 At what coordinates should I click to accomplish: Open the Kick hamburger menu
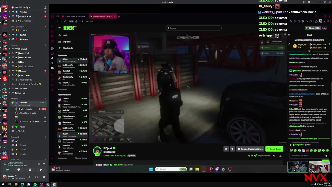point(59,28)
